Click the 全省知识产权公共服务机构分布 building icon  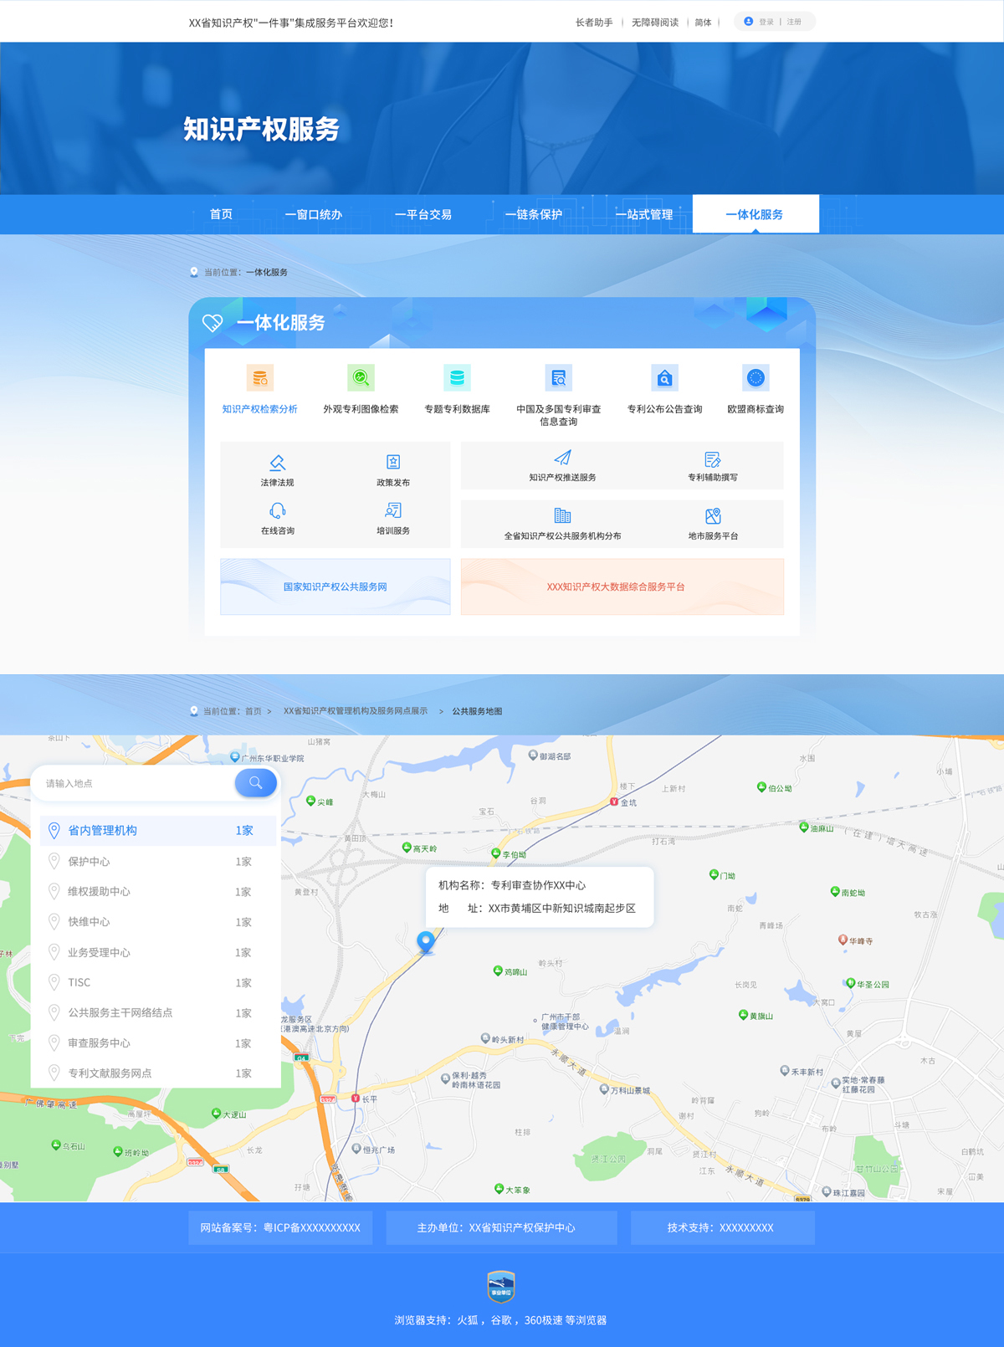pyautogui.click(x=562, y=515)
